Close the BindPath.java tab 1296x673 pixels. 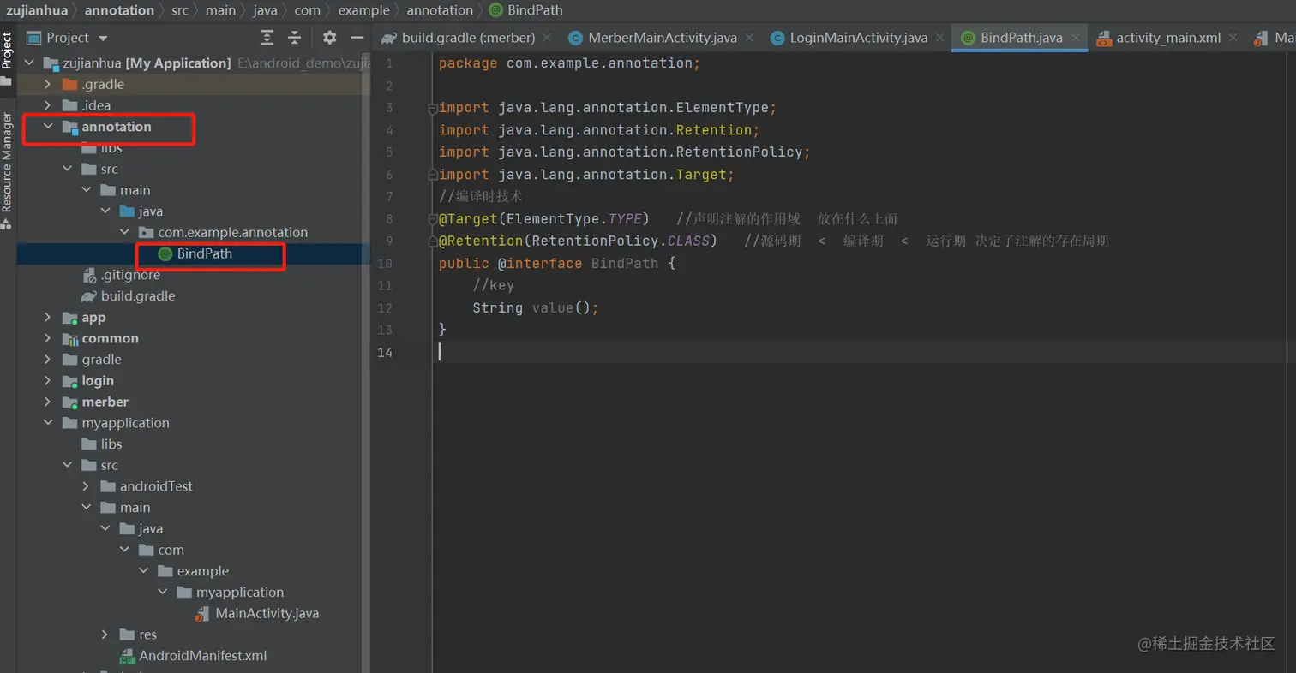click(1074, 38)
